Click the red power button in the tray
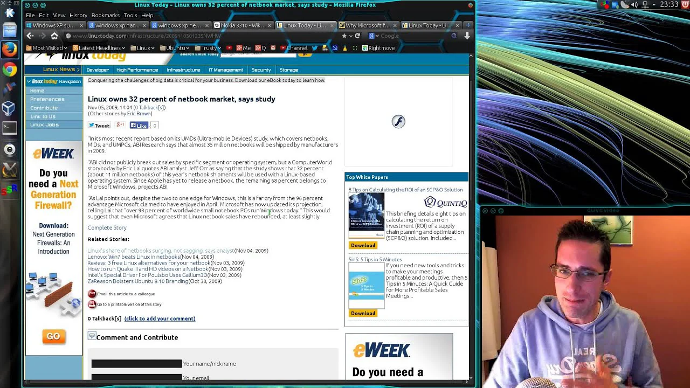The height and width of the screenshot is (388, 690). pyautogui.click(x=686, y=5)
